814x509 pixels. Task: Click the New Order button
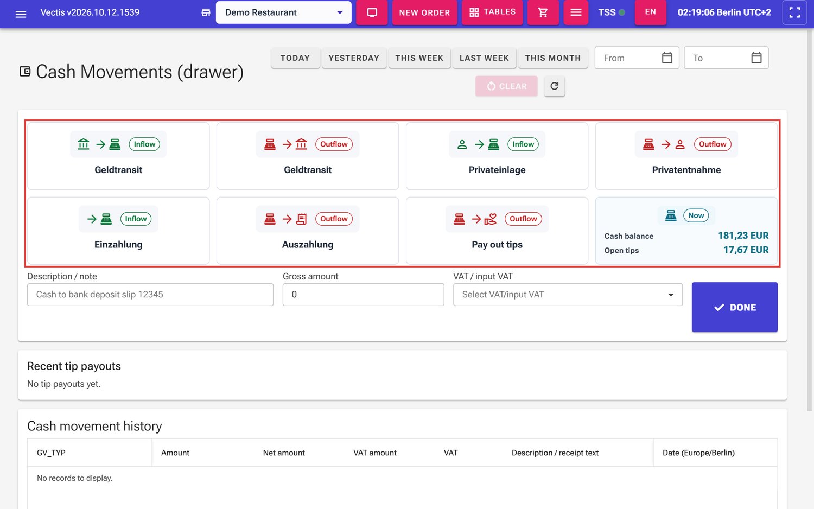point(424,12)
